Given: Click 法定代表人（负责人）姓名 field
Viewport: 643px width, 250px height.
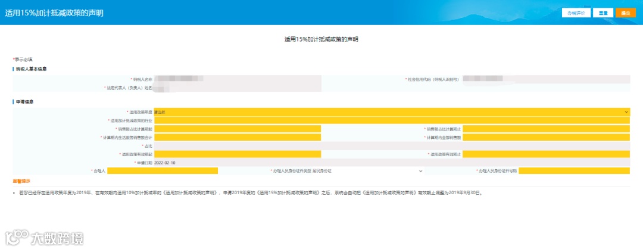Looking at the screenshot, I should (x=238, y=87).
